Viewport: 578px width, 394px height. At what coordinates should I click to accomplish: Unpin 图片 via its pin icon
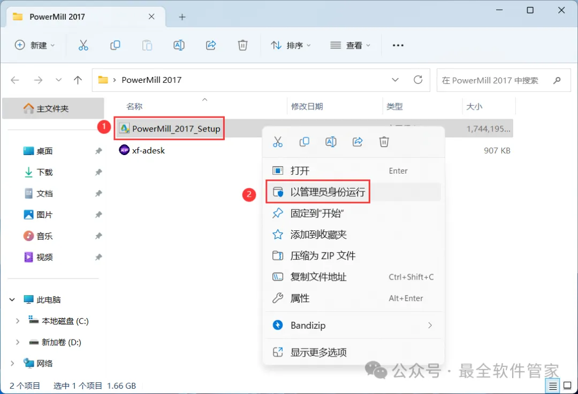[98, 215]
